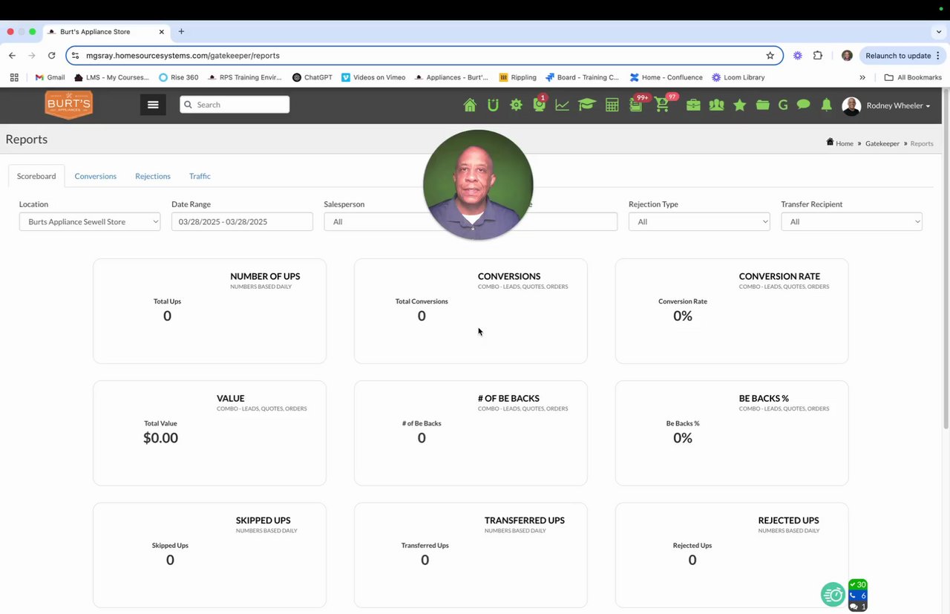The width and height of the screenshot is (950, 614).
Task: Open the gear settings icon in navbar
Action: point(516,105)
